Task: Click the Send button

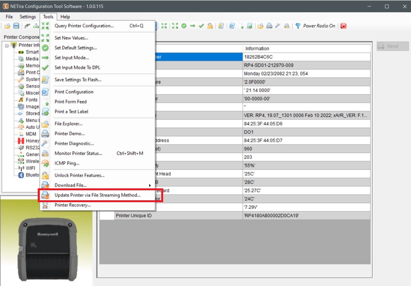Action: 392,46
